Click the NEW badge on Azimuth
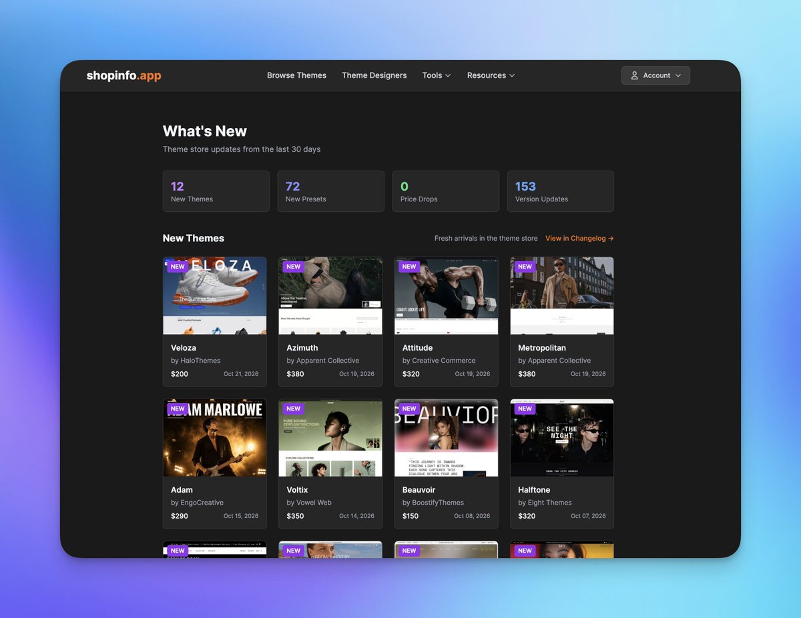The width and height of the screenshot is (801, 618). (294, 267)
